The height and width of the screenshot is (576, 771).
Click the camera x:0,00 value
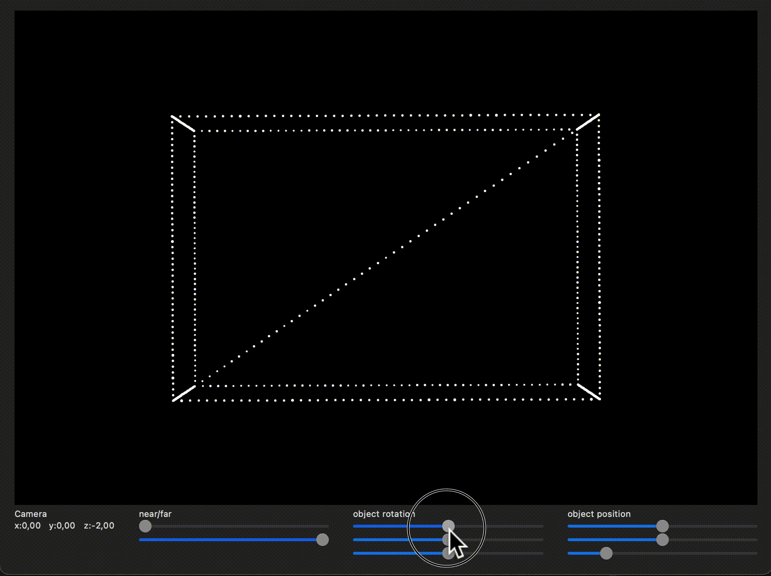click(x=28, y=526)
